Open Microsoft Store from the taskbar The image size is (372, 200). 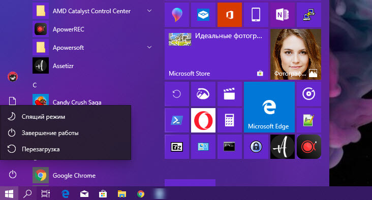(x=103, y=194)
